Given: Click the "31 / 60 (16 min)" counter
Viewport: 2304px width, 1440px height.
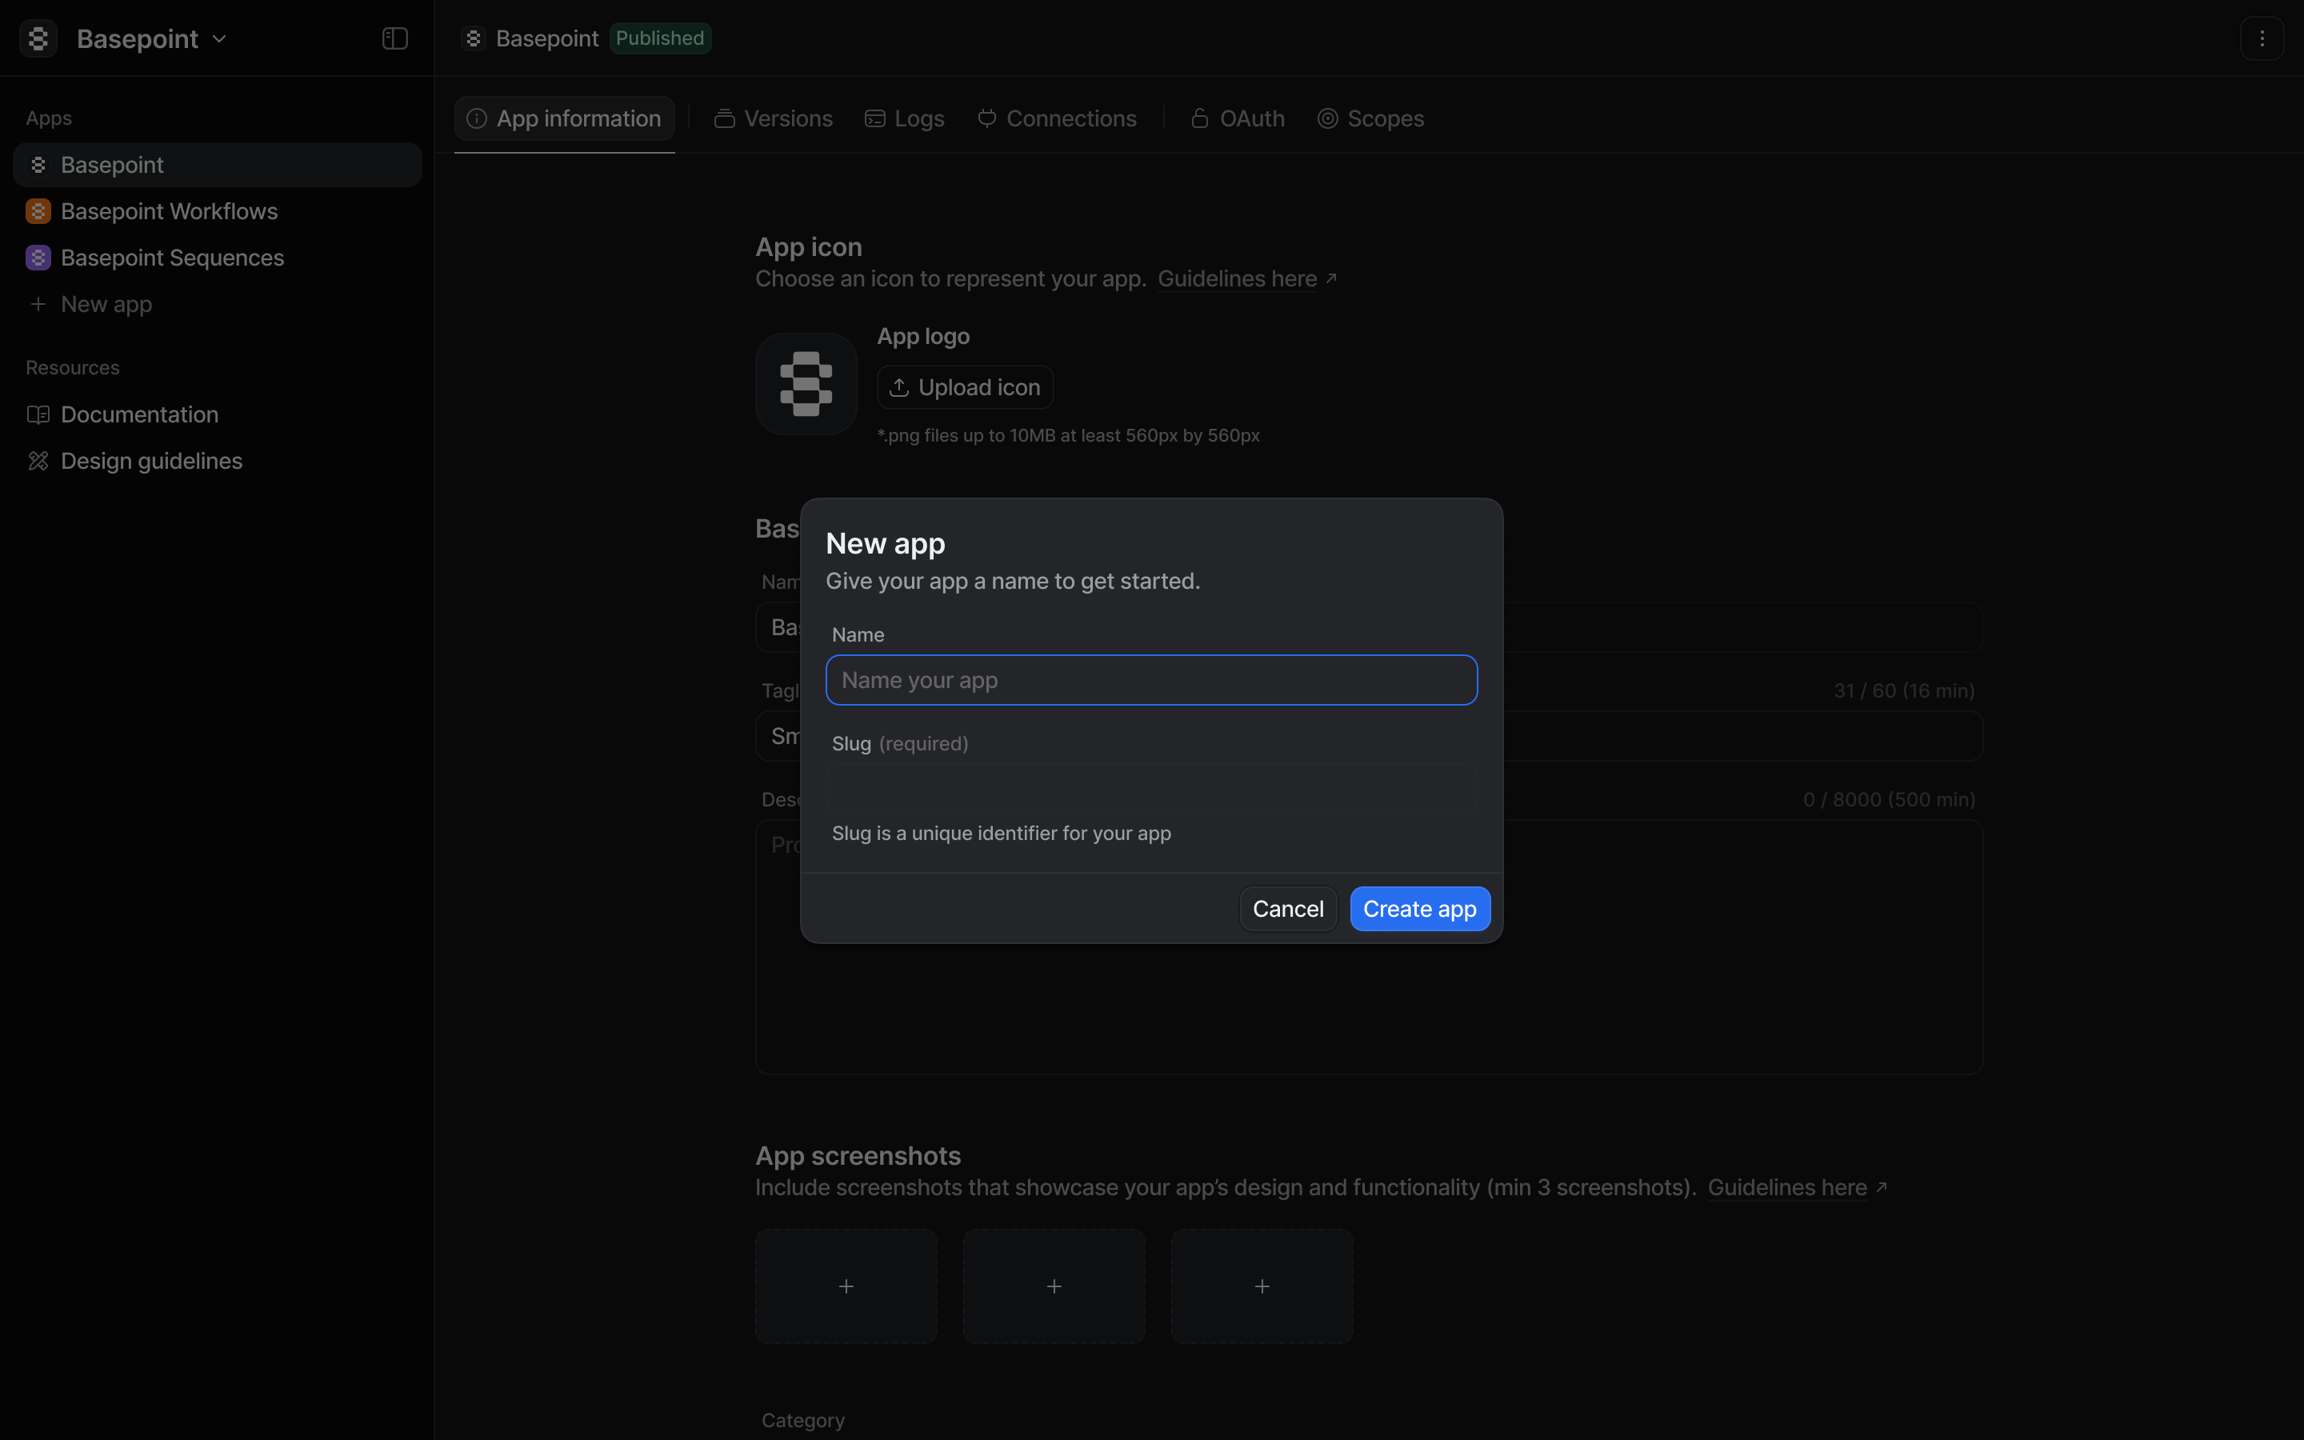Looking at the screenshot, I should [1904, 690].
